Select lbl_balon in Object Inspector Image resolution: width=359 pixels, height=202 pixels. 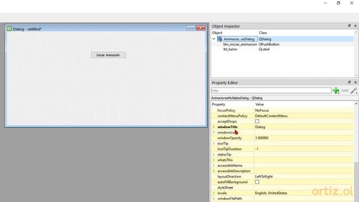[230, 49]
